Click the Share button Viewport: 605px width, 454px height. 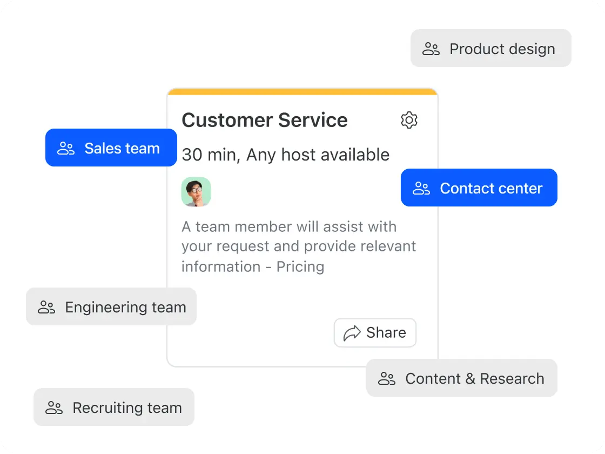point(375,333)
